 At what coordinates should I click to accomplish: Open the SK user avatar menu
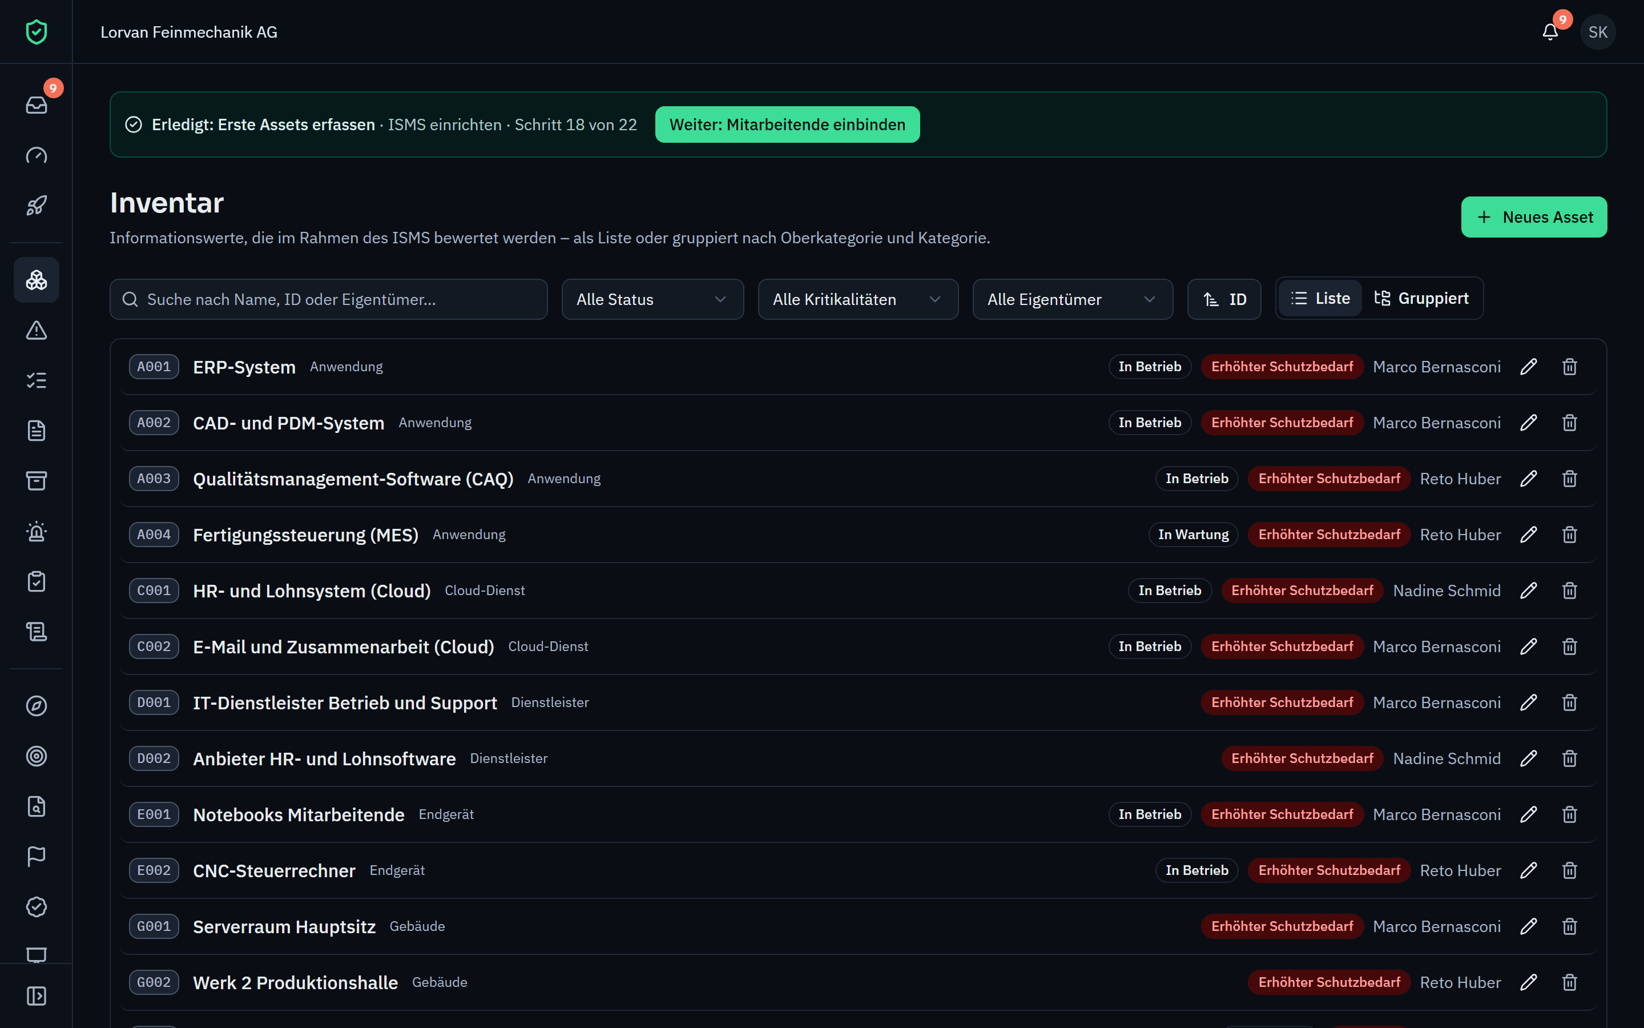1598,32
